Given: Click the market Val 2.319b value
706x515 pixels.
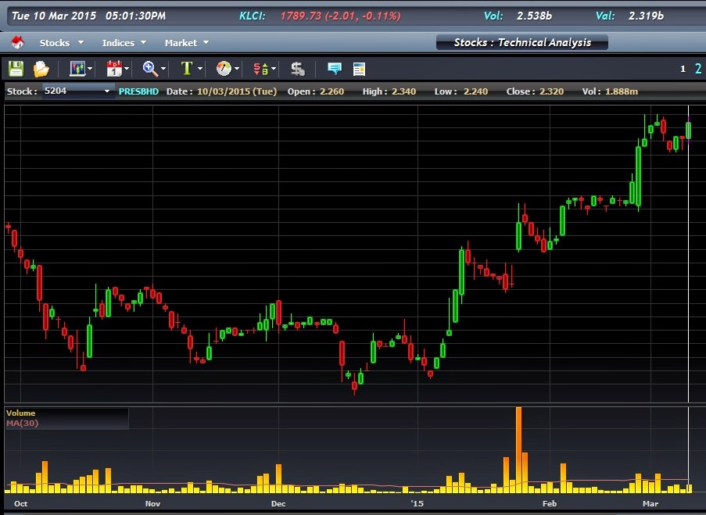Looking at the screenshot, I should 646,16.
